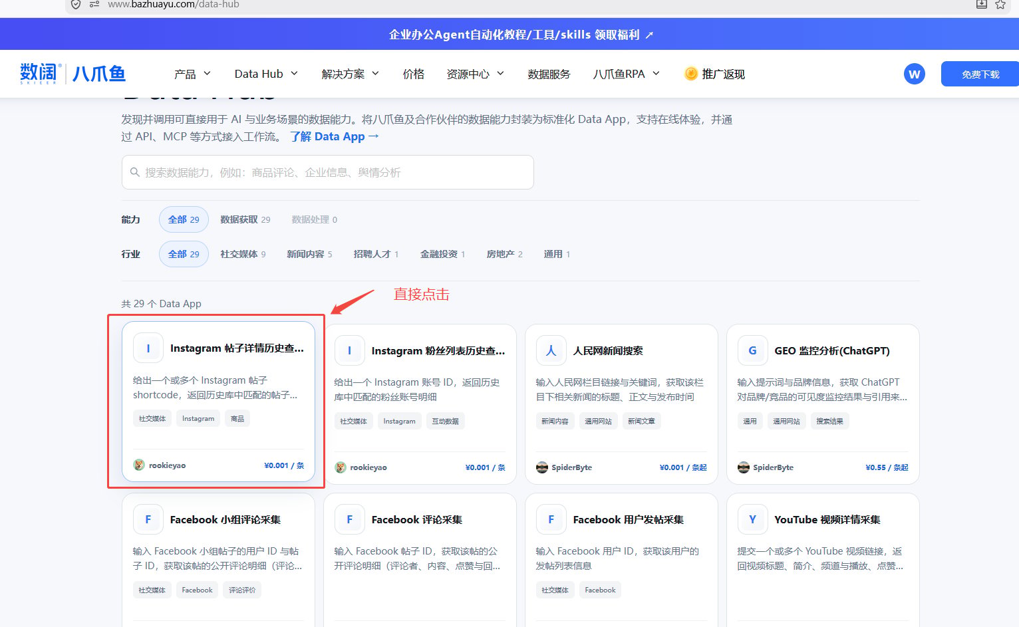Select 全部 29 in 行业 filter
The height and width of the screenshot is (627, 1019).
184,254
